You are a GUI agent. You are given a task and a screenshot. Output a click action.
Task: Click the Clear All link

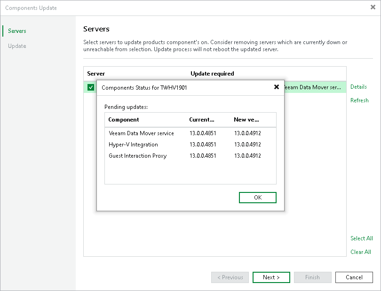coord(361,252)
